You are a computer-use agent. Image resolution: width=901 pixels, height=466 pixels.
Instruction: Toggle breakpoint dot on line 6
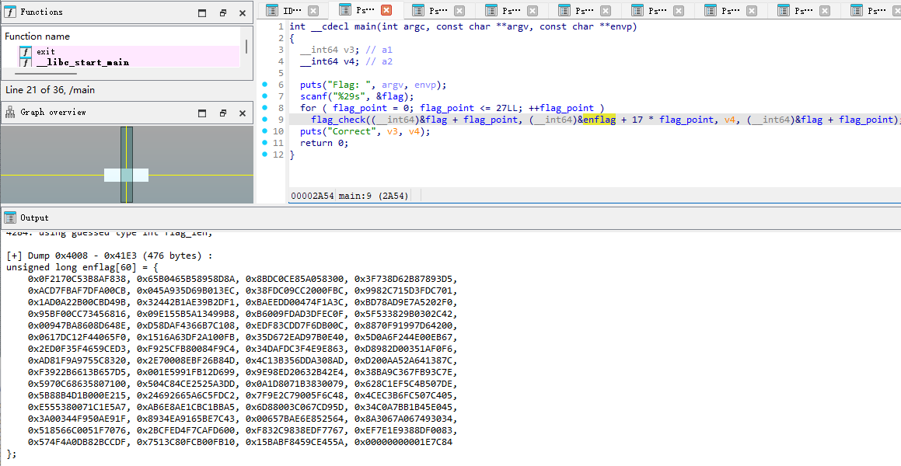pyautogui.click(x=265, y=85)
